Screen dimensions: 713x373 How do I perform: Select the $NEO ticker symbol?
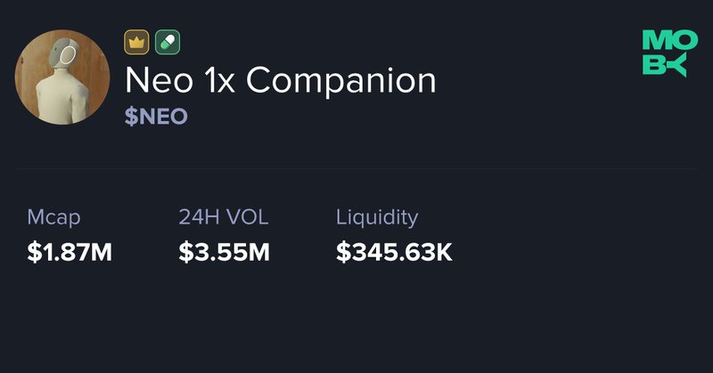156,117
